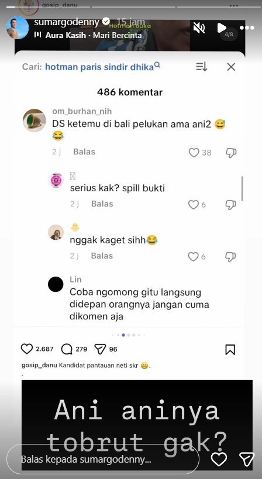Like om_burhan_nih's comment with 38 likes

pyautogui.click(x=194, y=153)
